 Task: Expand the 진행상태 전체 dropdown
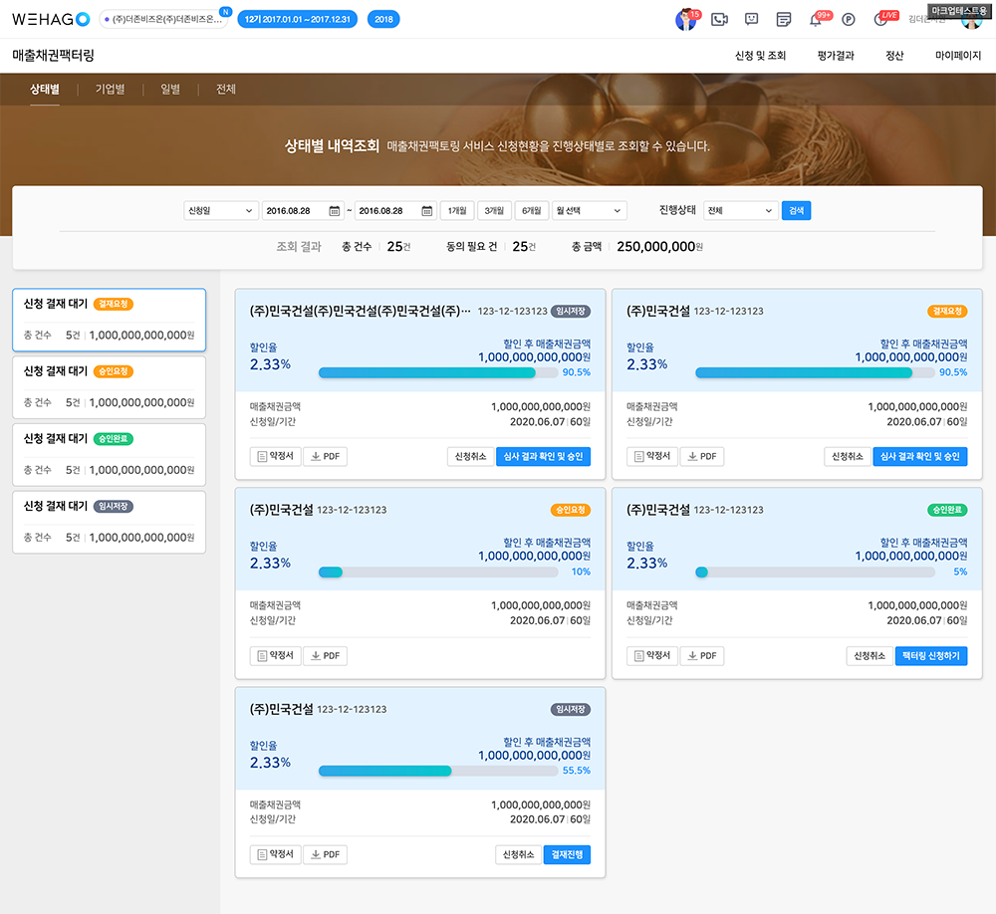pyautogui.click(x=740, y=211)
